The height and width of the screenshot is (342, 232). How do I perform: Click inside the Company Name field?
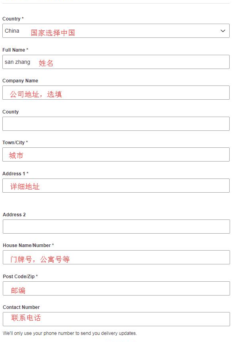(x=116, y=93)
